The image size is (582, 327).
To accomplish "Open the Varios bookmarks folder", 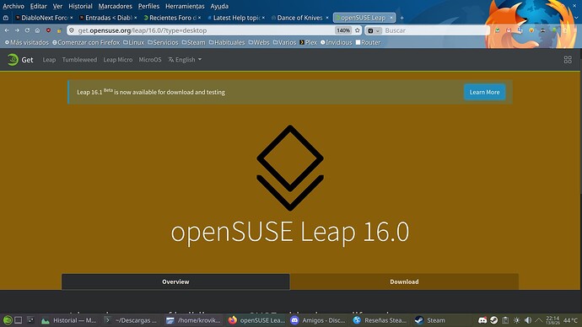I will 285,43.
